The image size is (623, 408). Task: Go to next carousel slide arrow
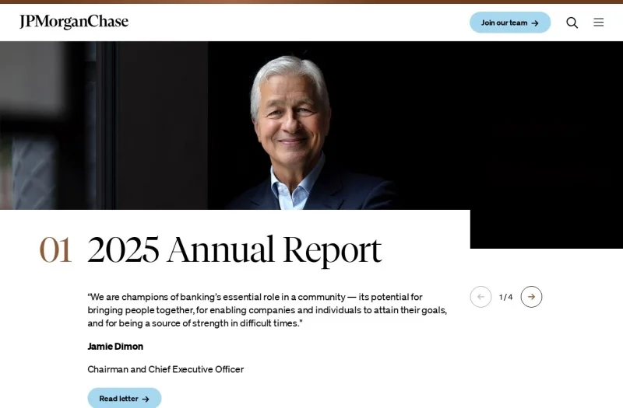click(x=531, y=297)
